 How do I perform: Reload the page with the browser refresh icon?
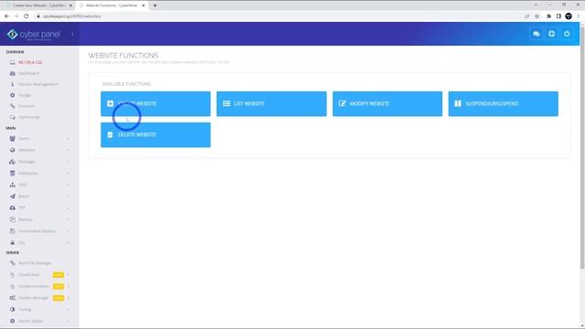point(27,16)
